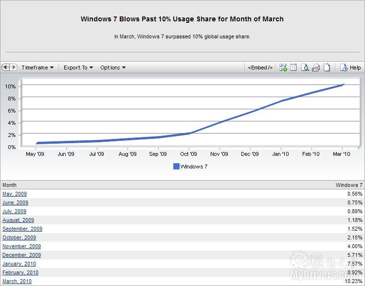The image size is (365, 286).
Task: Open the May, 2009 link
Action: 15,194
